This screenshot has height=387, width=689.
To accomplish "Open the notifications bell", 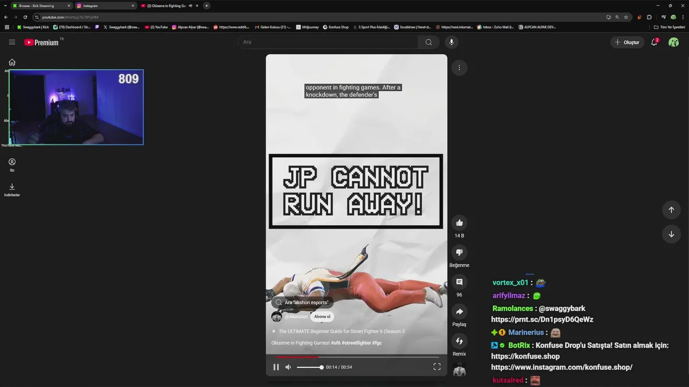I will pos(654,42).
